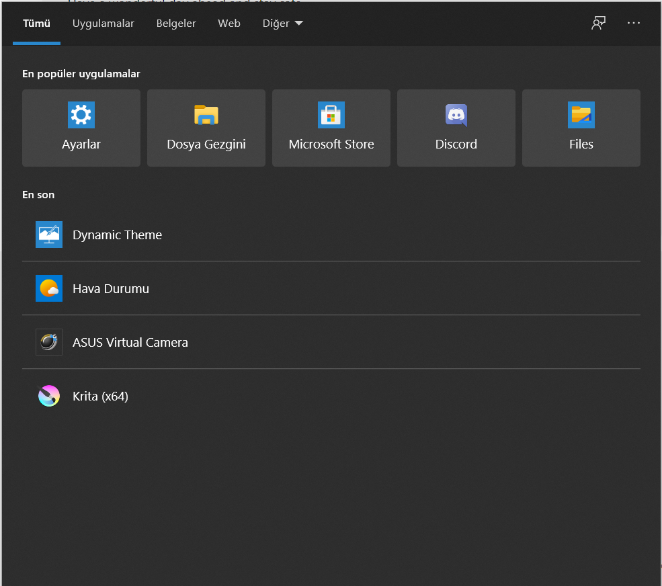
Task: Click the Dynamic Theme app icon
Action: [x=49, y=235]
